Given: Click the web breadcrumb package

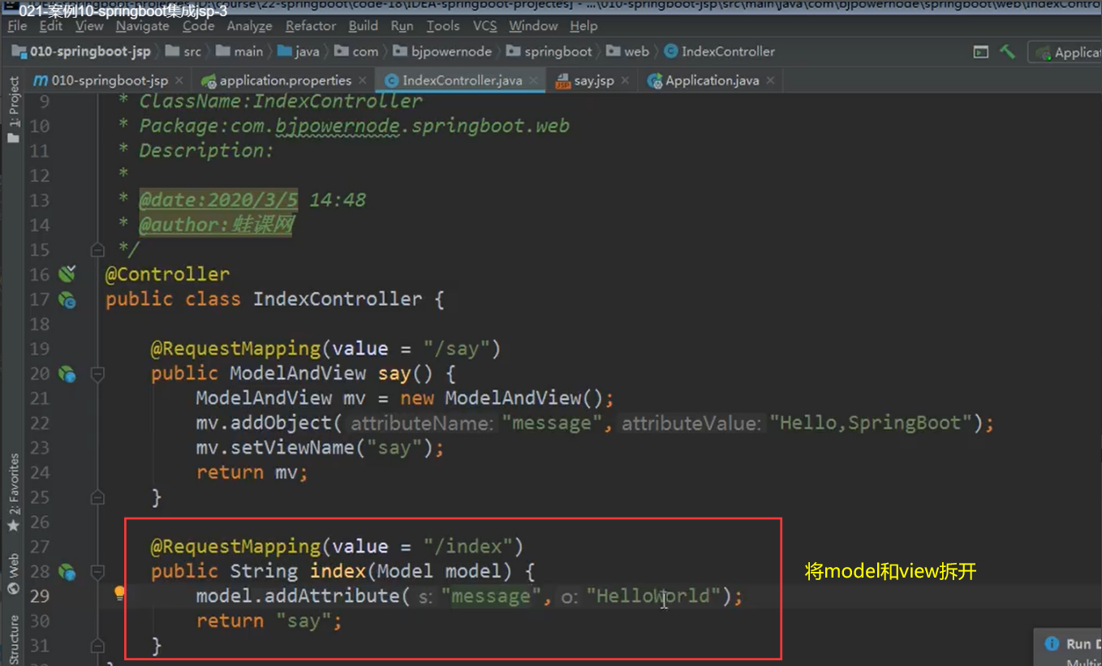Looking at the screenshot, I should (628, 51).
